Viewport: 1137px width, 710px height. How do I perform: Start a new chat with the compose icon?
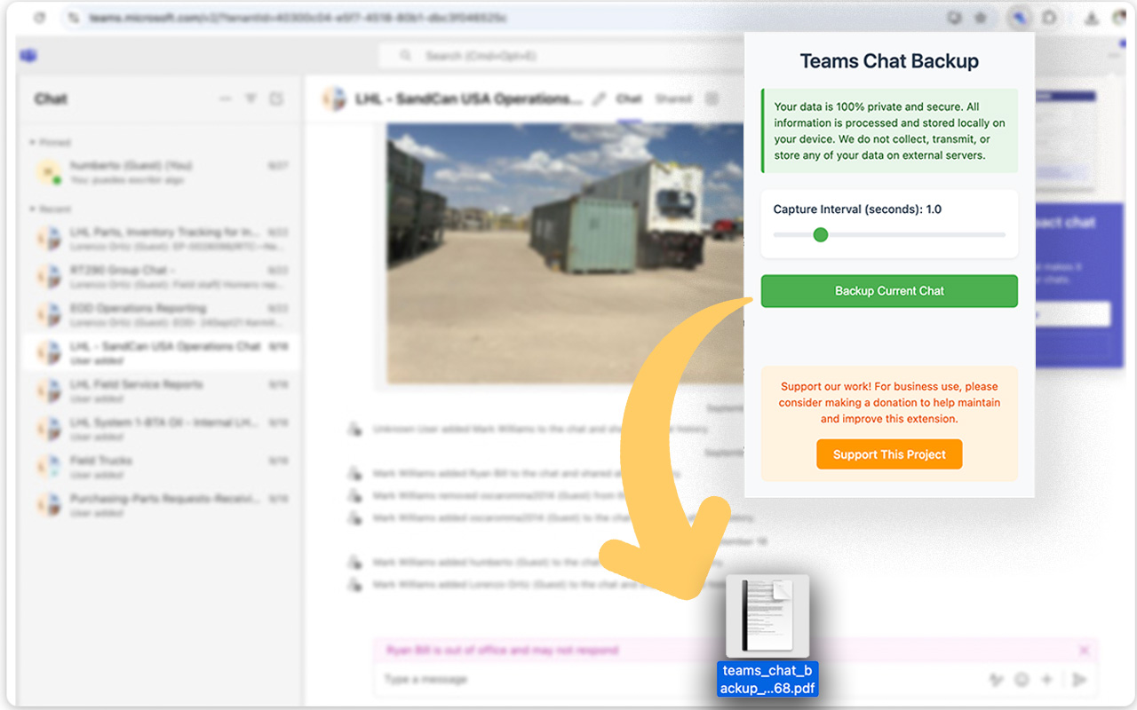point(277,99)
